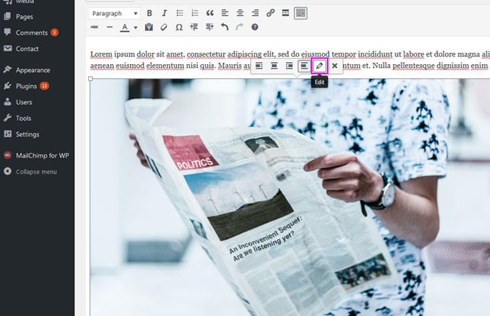Insert a bulleted list

click(180, 13)
